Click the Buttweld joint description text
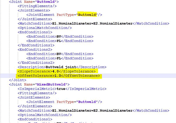 coord(61,67)
